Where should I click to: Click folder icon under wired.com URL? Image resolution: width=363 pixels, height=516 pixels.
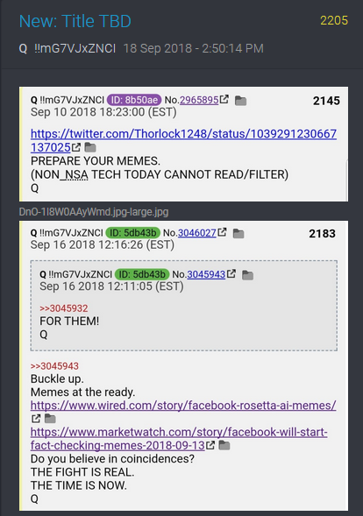50,419
